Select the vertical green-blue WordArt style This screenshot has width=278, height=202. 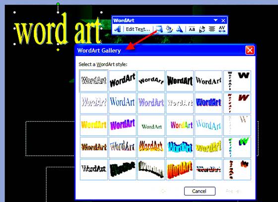[237, 147]
